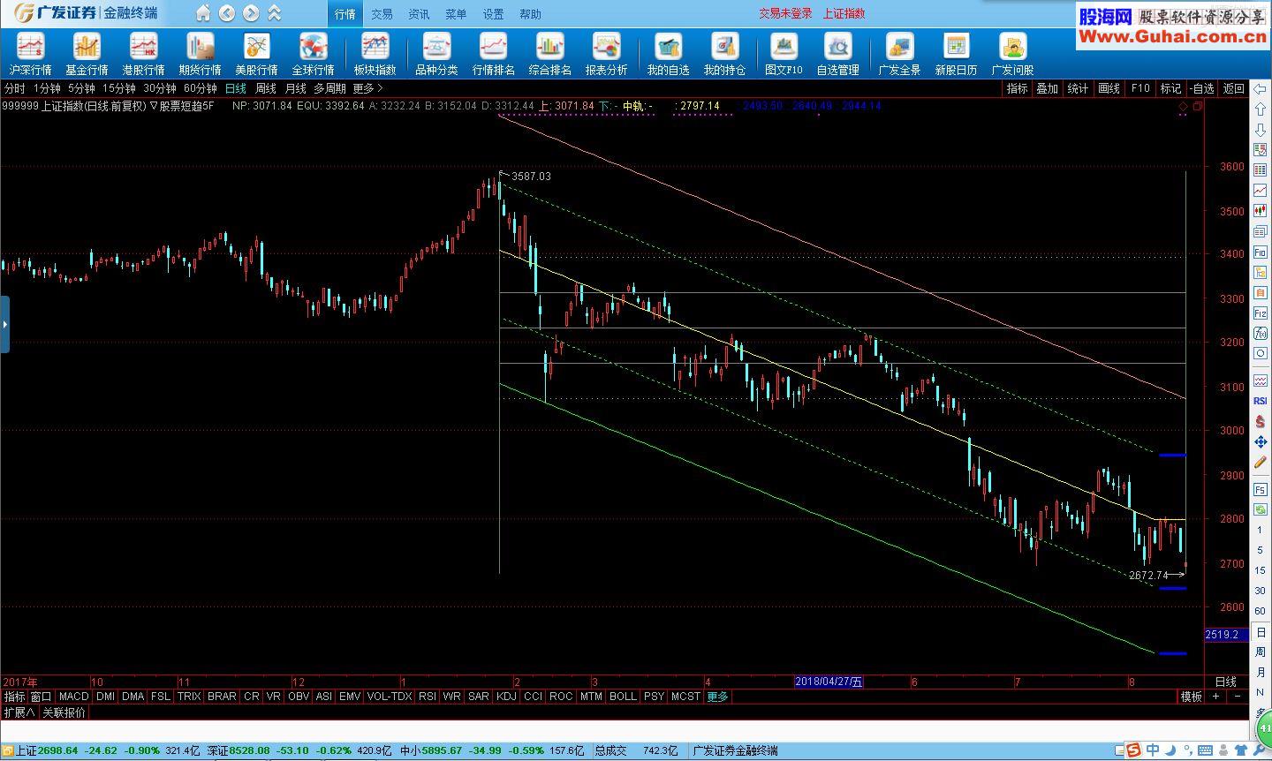Expand the left side panel handle
The height and width of the screenshot is (761, 1272).
point(4,325)
